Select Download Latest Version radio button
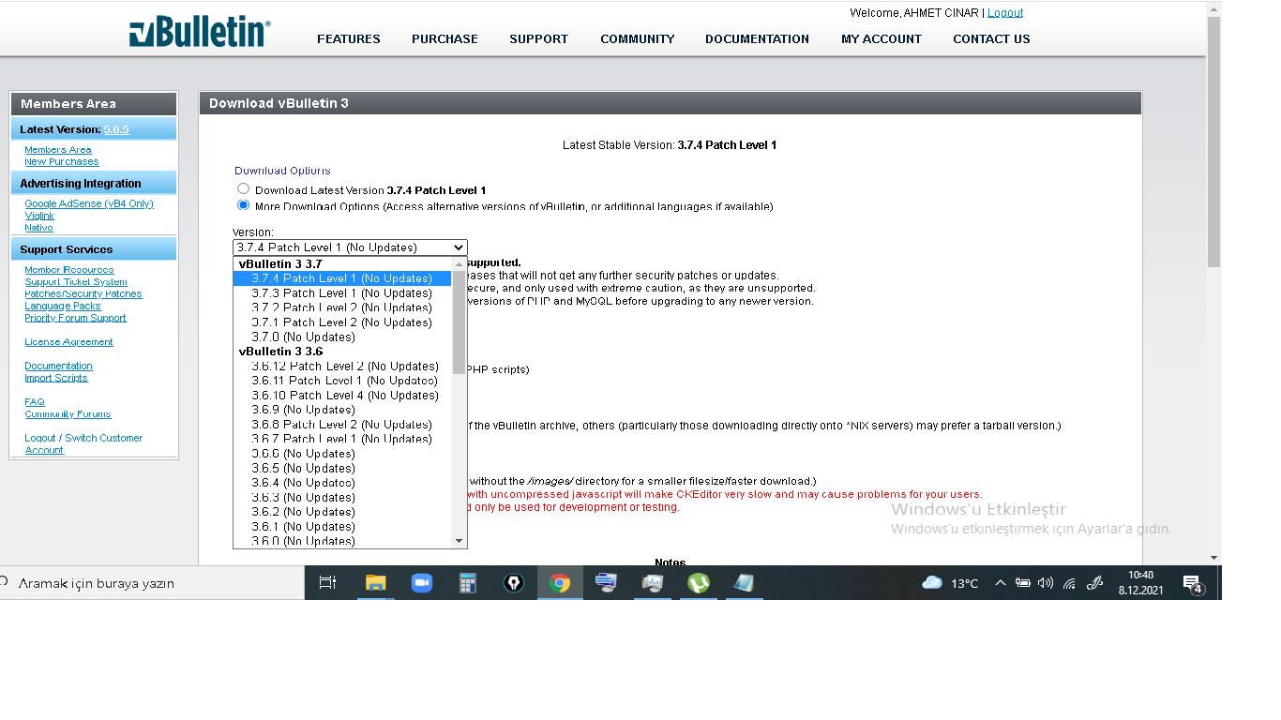The image size is (1281, 720). point(243,189)
